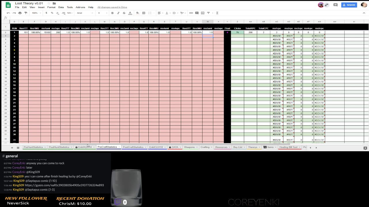
Task: Open the text color picker
Action: [130, 13]
